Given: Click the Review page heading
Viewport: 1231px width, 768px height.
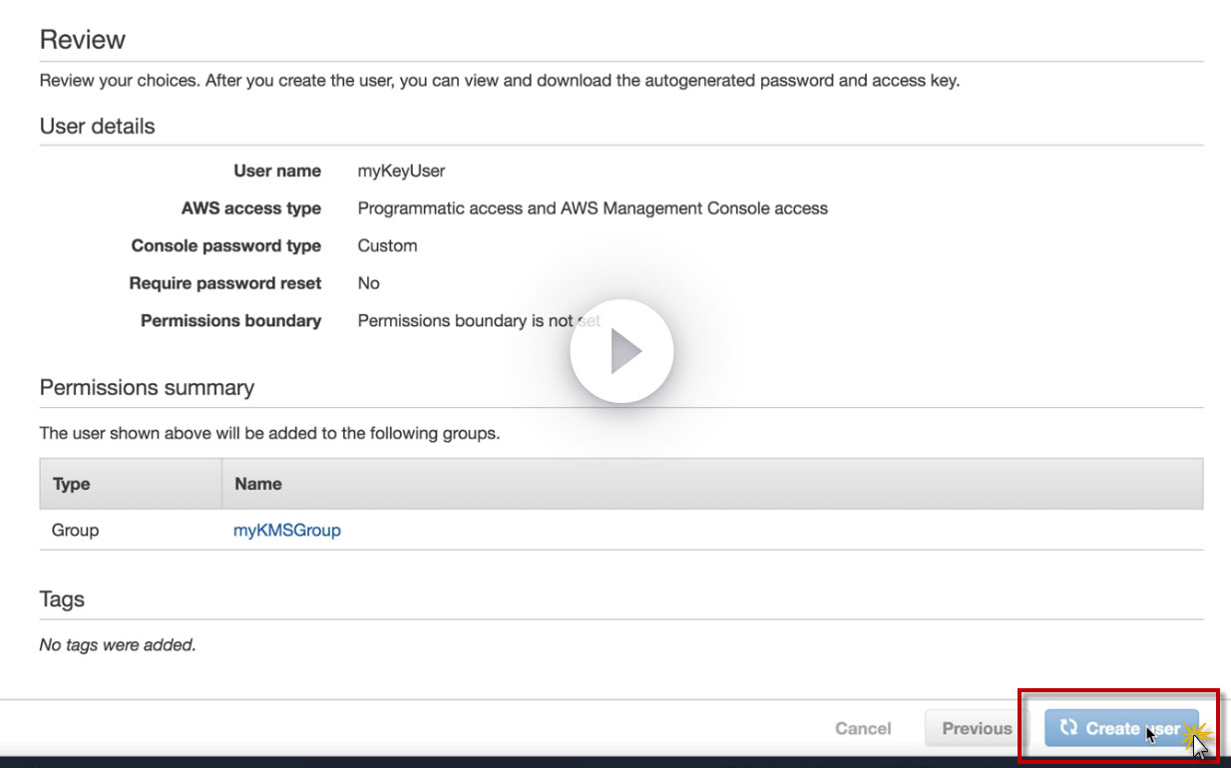Looking at the screenshot, I should pos(83,40).
